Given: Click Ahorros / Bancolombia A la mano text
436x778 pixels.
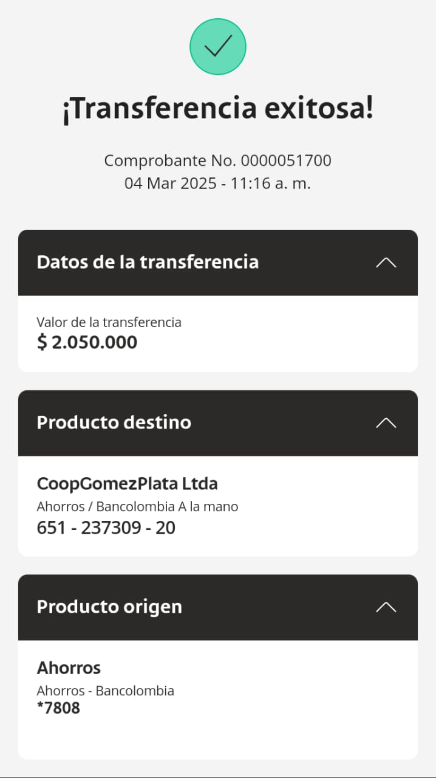Looking at the screenshot, I should (x=137, y=506).
